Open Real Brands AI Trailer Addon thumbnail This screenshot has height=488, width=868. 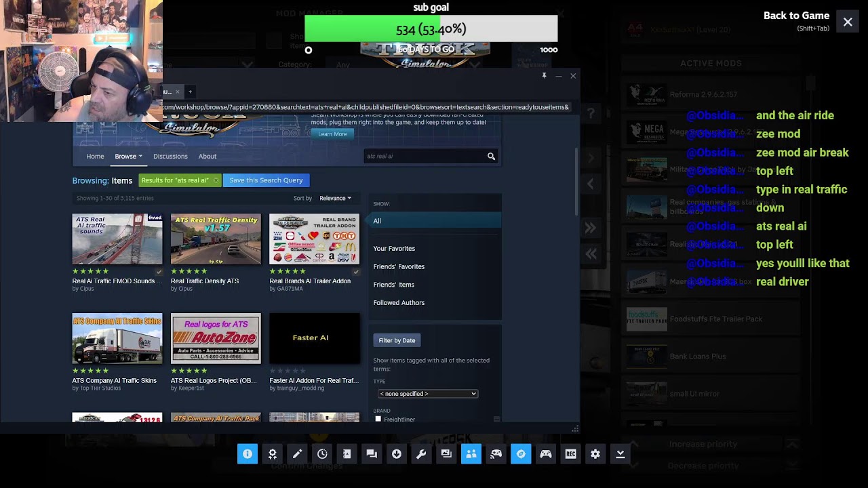tap(315, 239)
